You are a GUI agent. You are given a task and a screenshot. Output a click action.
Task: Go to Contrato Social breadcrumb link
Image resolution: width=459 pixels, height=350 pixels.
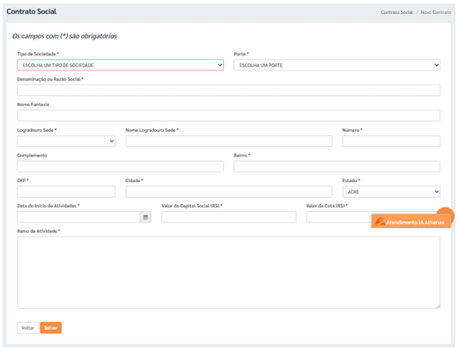[396, 12]
